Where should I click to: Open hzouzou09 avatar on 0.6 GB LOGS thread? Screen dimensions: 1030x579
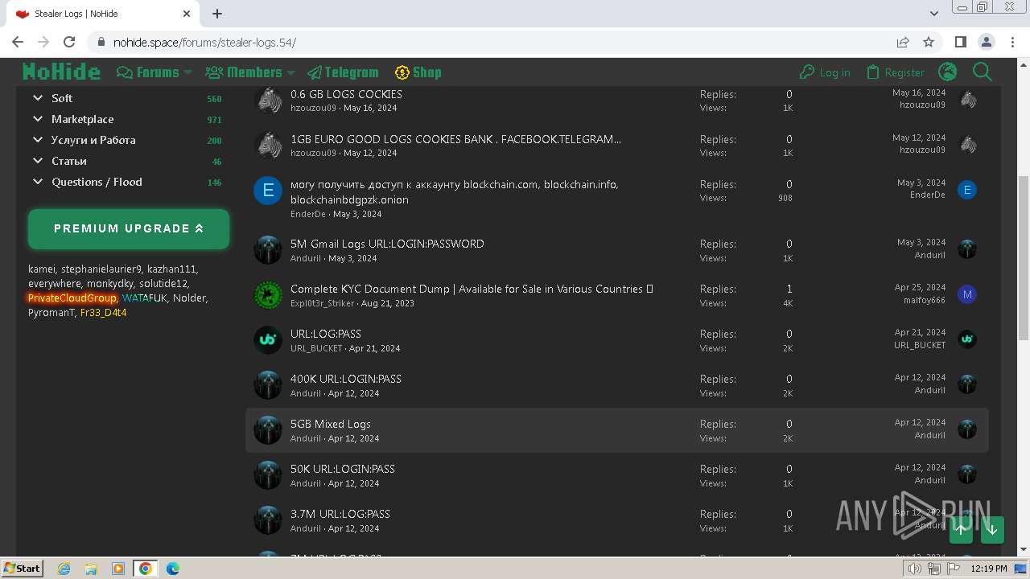tap(268, 101)
